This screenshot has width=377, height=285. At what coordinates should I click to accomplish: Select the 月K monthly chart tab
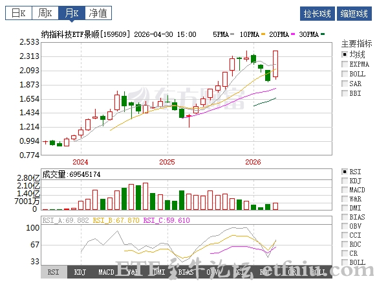[72, 13]
